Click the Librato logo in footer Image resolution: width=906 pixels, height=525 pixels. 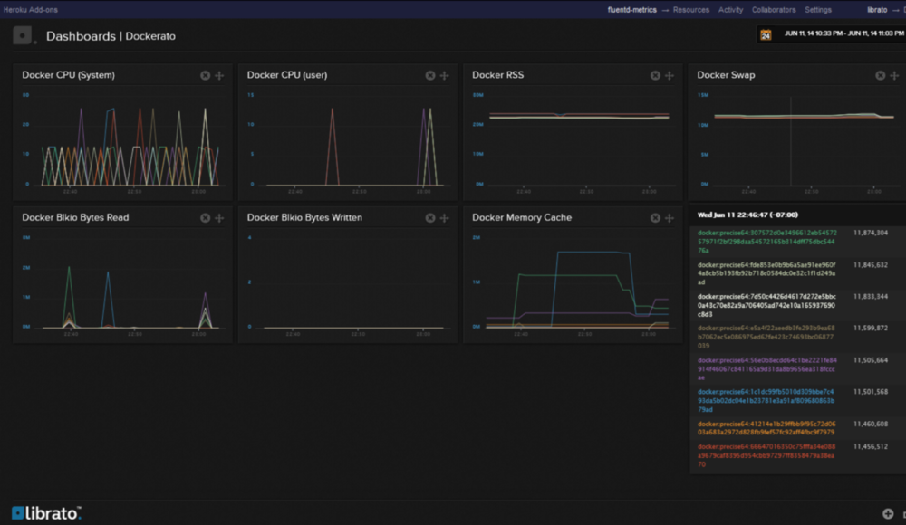(x=46, y=513)
